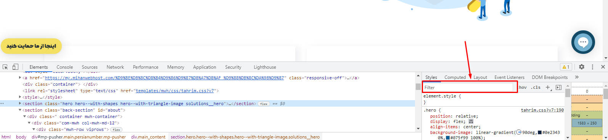Click the Elements tree scrollbar thumb
This screenshot has height=140, width=608.
click(418, 87)
